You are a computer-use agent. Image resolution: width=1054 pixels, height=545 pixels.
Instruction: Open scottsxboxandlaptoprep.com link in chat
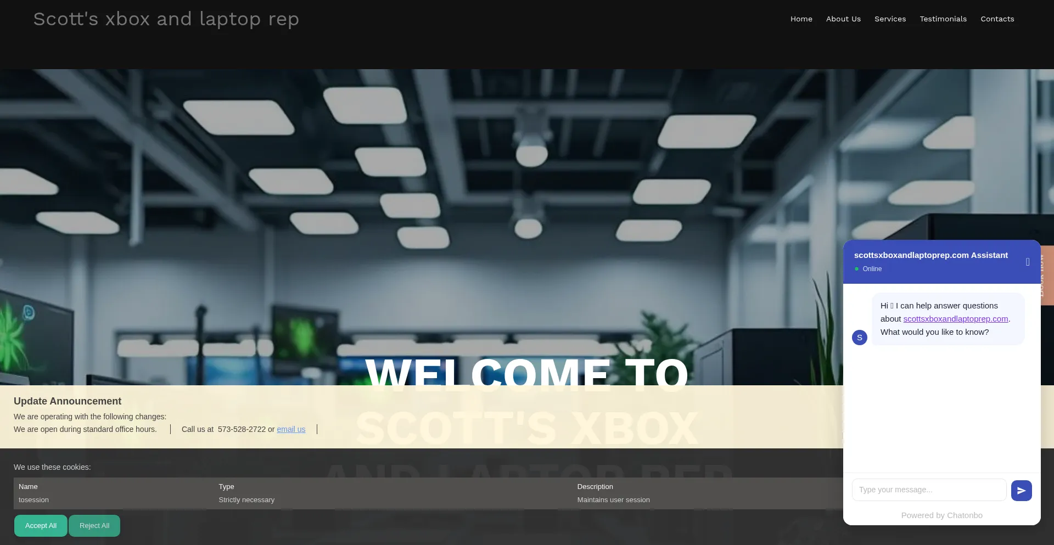point(955,319)
